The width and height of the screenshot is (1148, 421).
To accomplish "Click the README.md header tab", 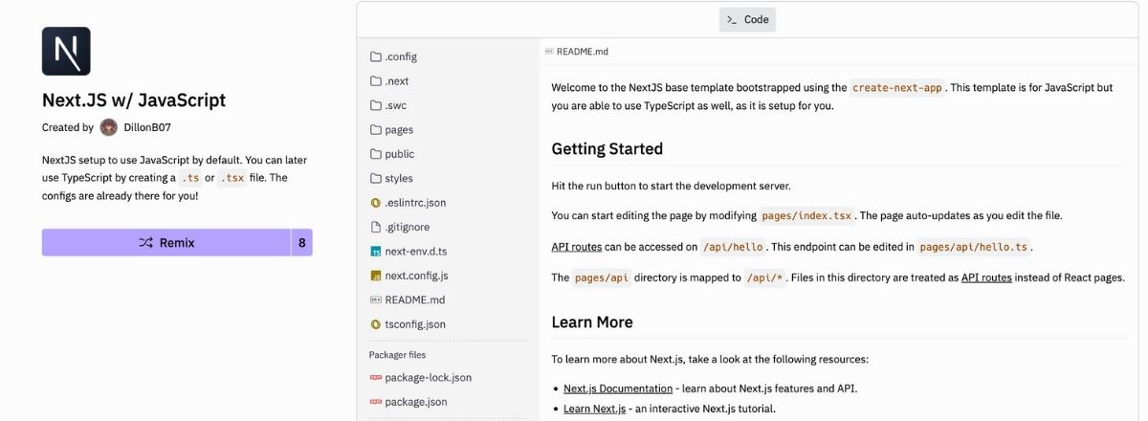I will (x=576, y=52).
